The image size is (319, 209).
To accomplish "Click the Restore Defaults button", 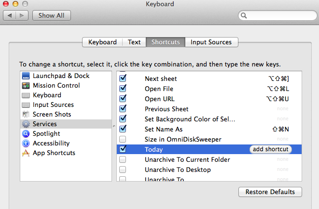I will [270, 192].
